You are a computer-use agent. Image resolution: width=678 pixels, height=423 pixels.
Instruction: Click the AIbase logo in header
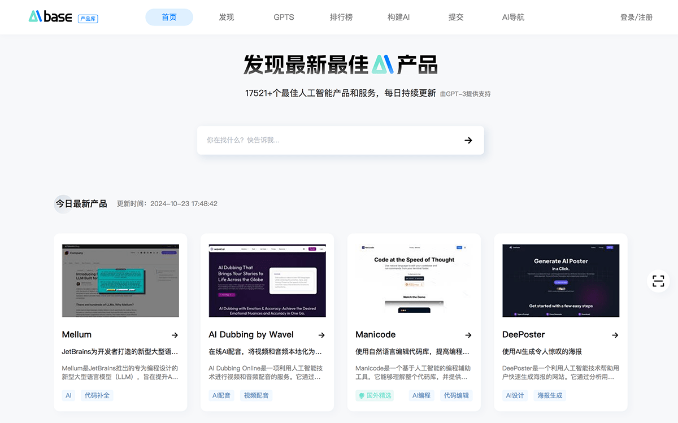(51, 17)
